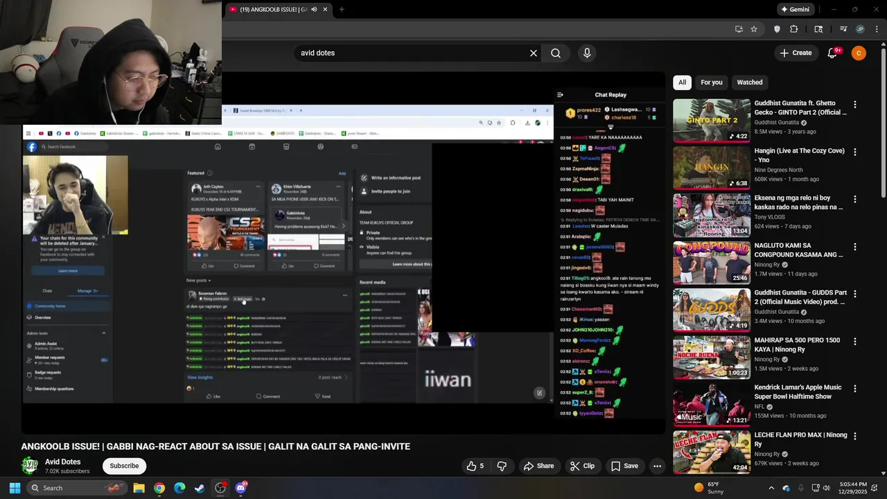Open the Guddhist Gunatita GUDDS Part 2 thumbnail
887x499 pixels.
point(712,310)
